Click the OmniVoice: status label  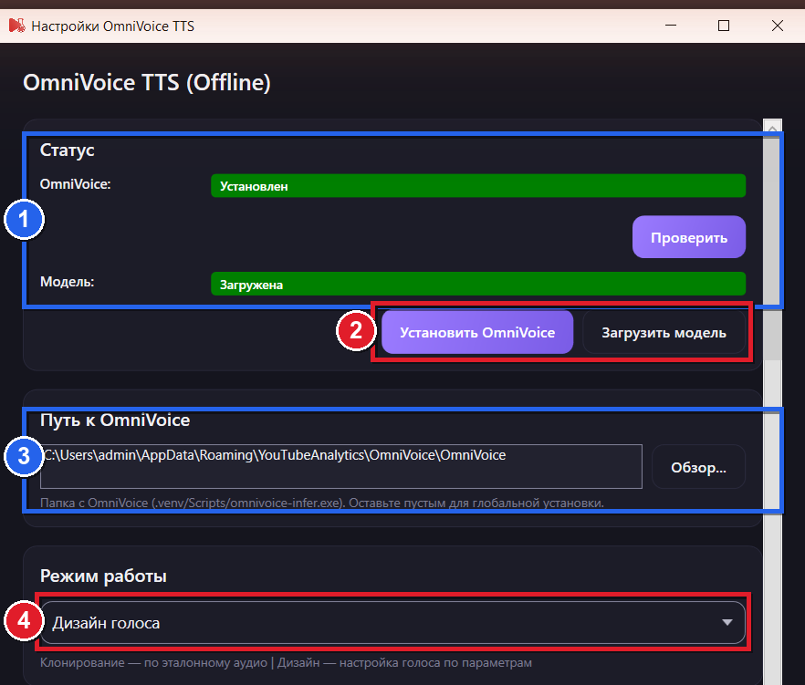pos(76,184)
